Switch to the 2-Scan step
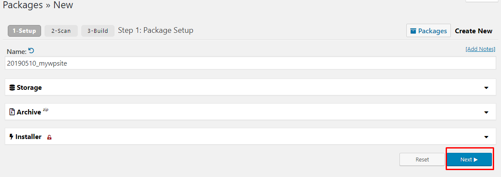Screen dimensions: 501x177 pos(61,31)
